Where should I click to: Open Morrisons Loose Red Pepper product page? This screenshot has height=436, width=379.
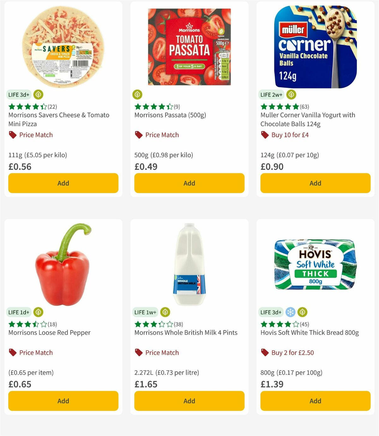pos(49,333)
